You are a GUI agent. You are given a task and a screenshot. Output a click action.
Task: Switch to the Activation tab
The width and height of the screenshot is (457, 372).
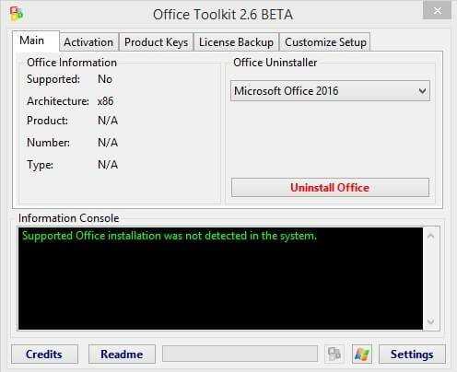[88, 42]
